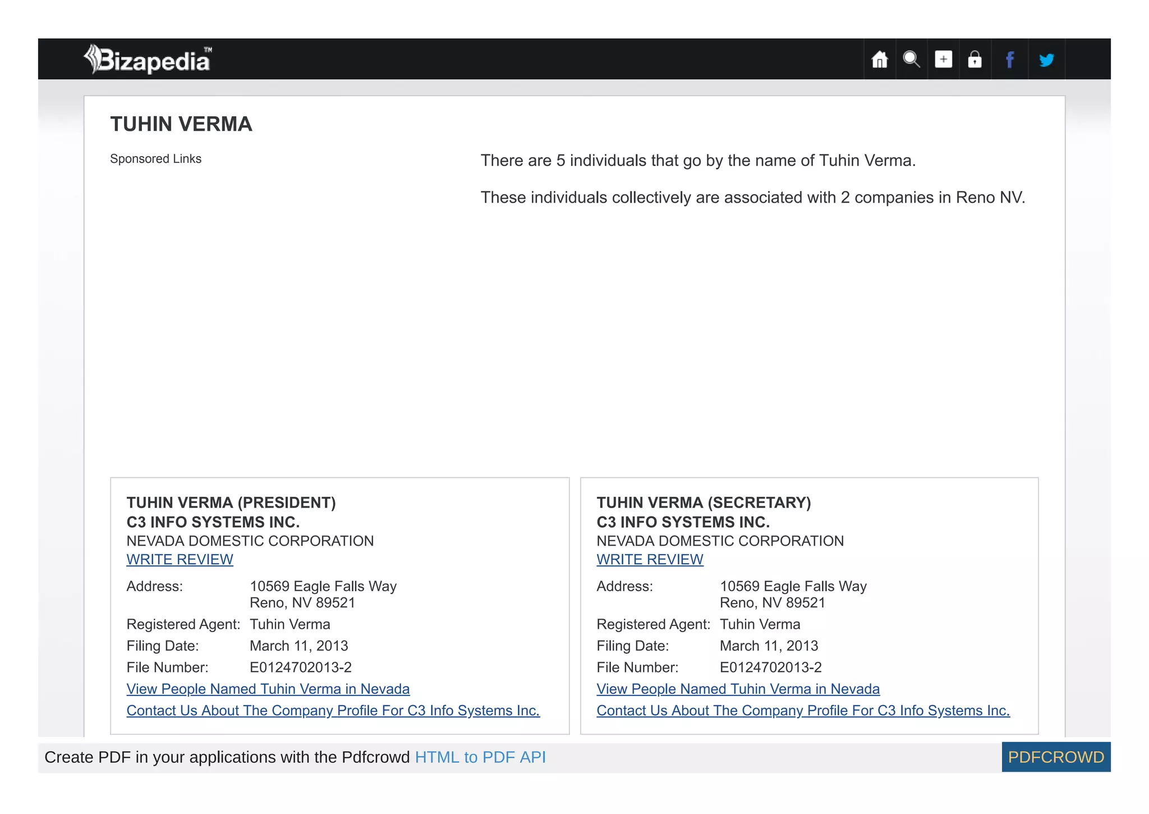
Task: Open the Twitter bird icon
Action: point(1046,60)
